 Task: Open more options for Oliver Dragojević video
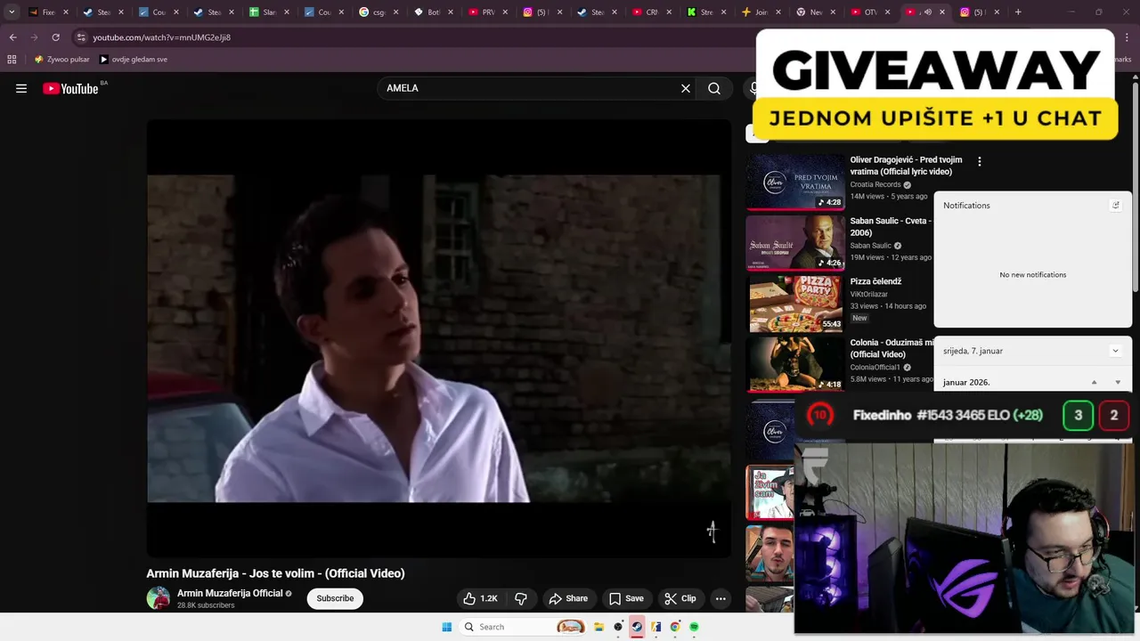[980, 161]
